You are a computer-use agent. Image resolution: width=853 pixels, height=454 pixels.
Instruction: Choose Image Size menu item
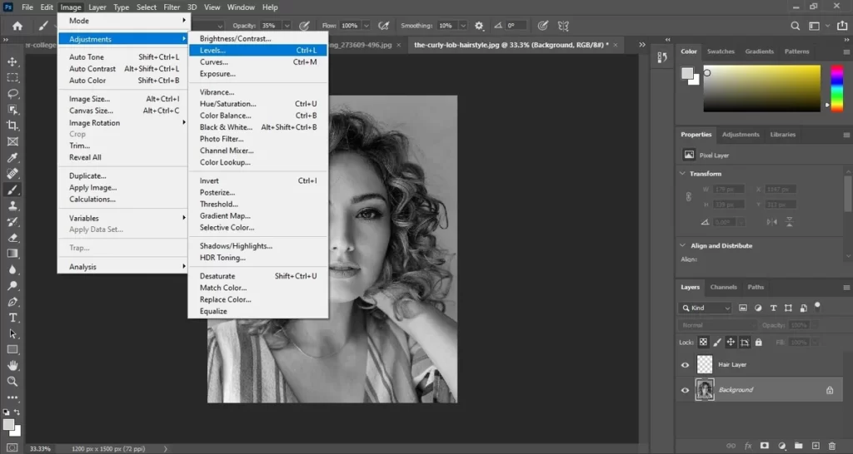124,99
